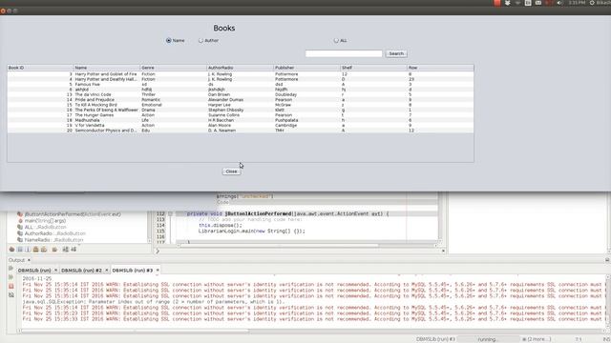This screenshot has height=343, width=611.
Task: Select the 'Madhushala' book row
Action: click(x=241, y=120)
